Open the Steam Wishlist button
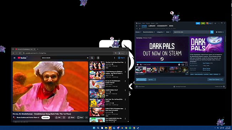The width and height of the screenshot is (232, 130). [x=220, y=32]
